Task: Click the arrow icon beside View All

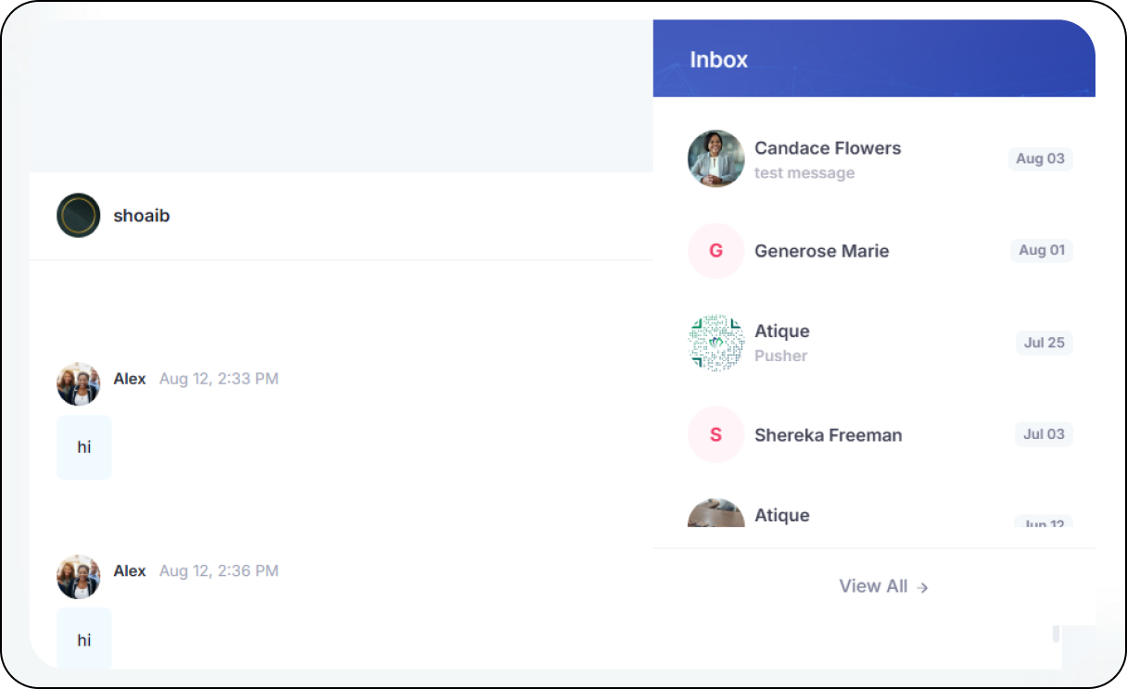Action: click(x=922, y=587)
